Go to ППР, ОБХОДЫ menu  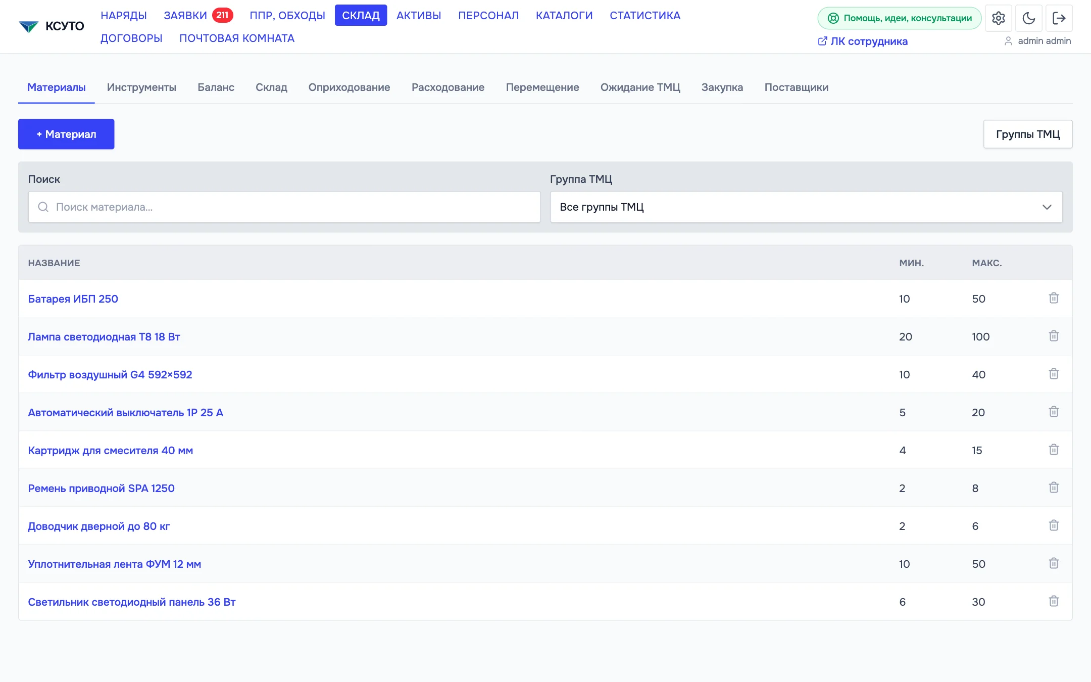pos(287,16)
